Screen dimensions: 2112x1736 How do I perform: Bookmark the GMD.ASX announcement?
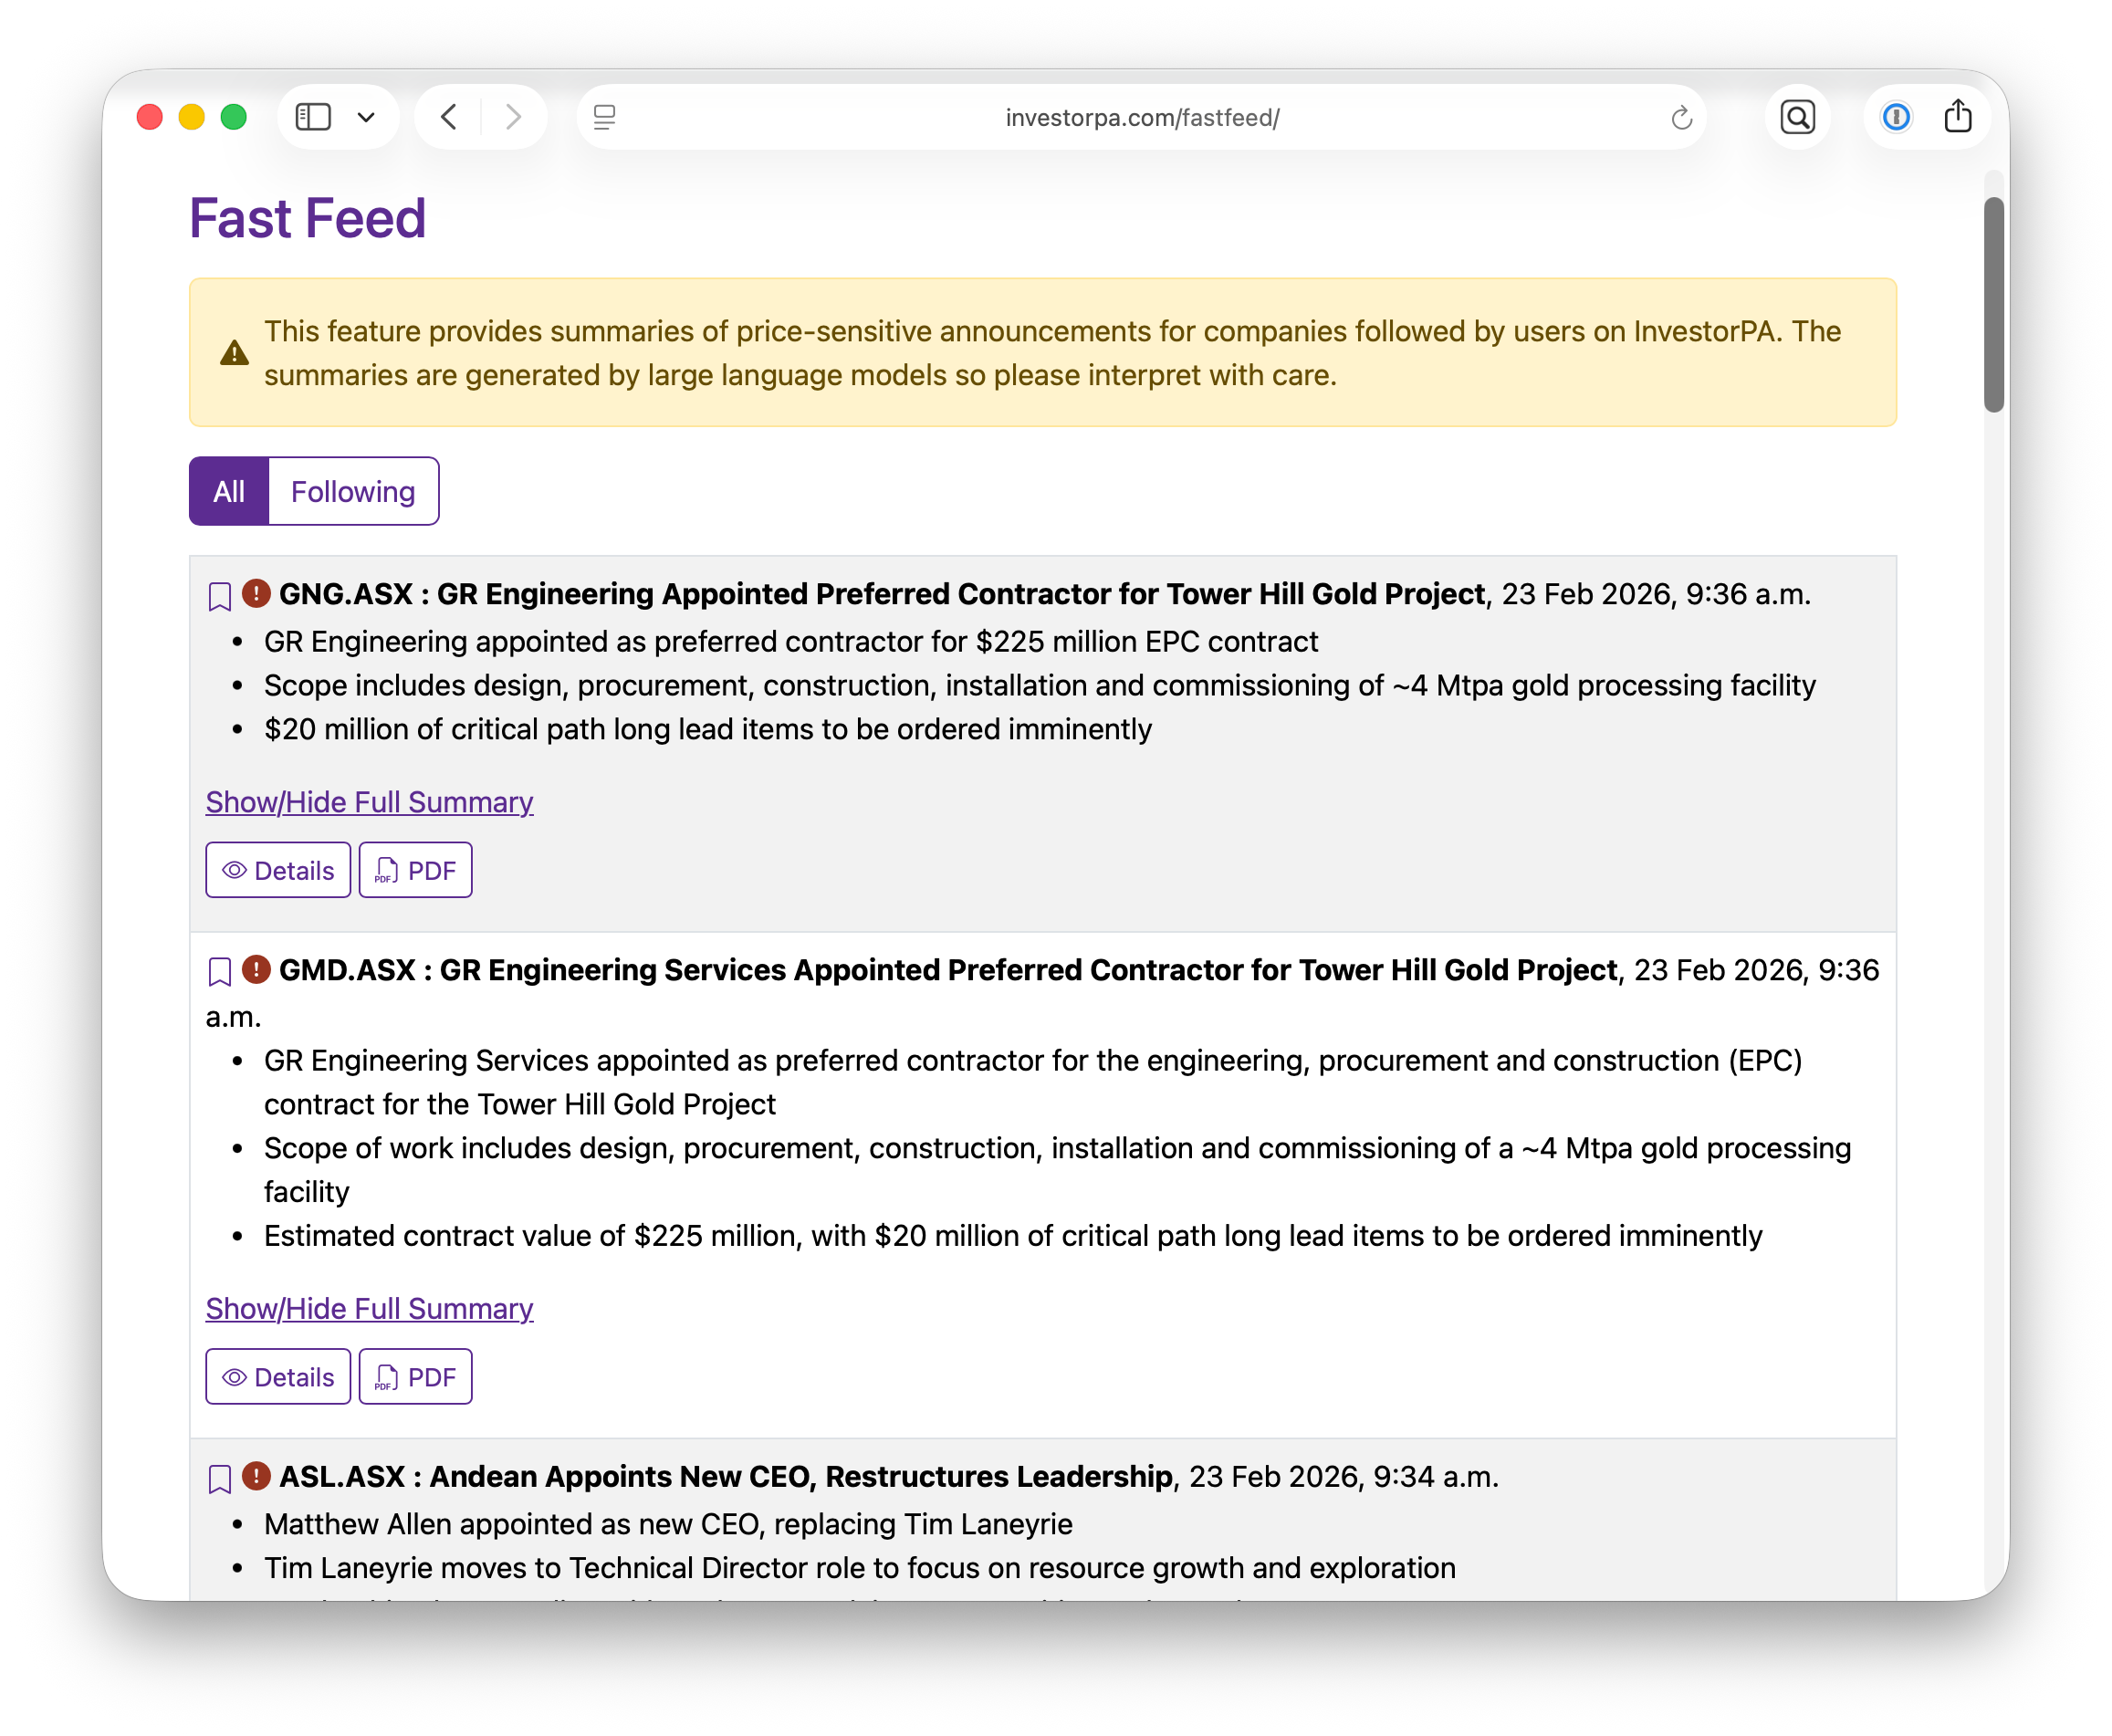click(x=219, y=971)
